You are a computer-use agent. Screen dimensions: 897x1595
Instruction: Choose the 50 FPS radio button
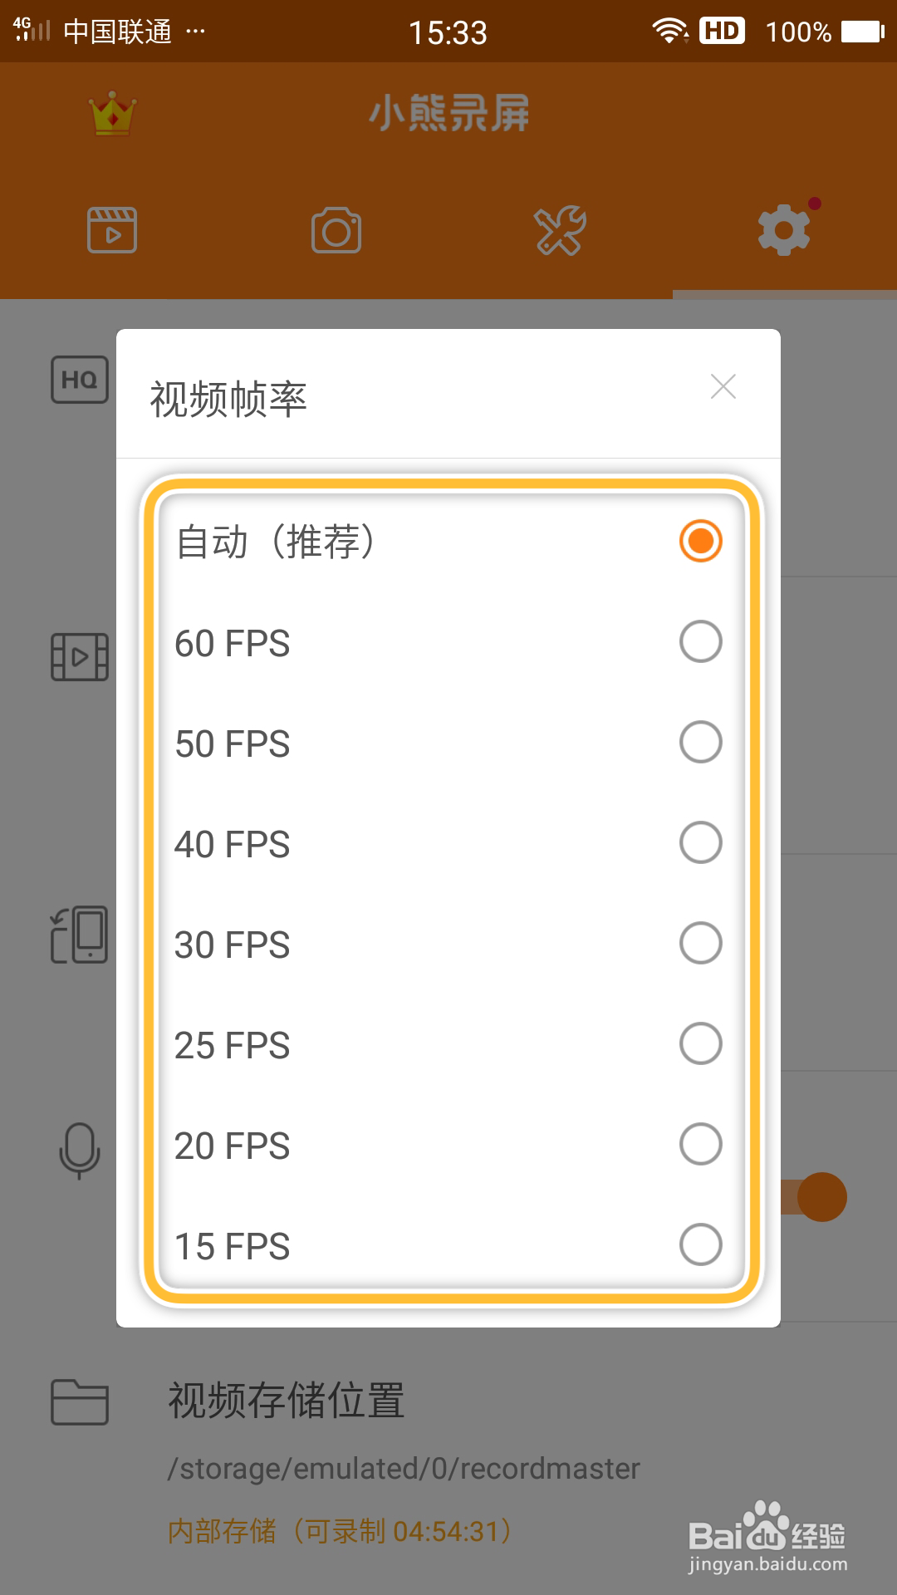(700, 743)
